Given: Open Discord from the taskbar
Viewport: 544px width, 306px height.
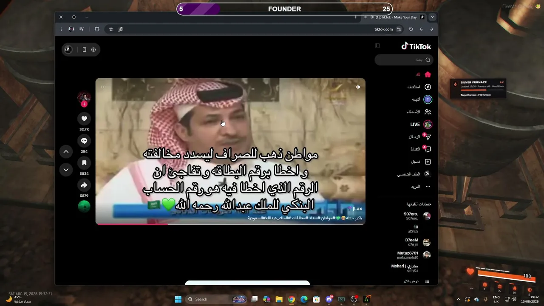Looking at the screenshot, I should pyautogui.click(x=329, y=299).
